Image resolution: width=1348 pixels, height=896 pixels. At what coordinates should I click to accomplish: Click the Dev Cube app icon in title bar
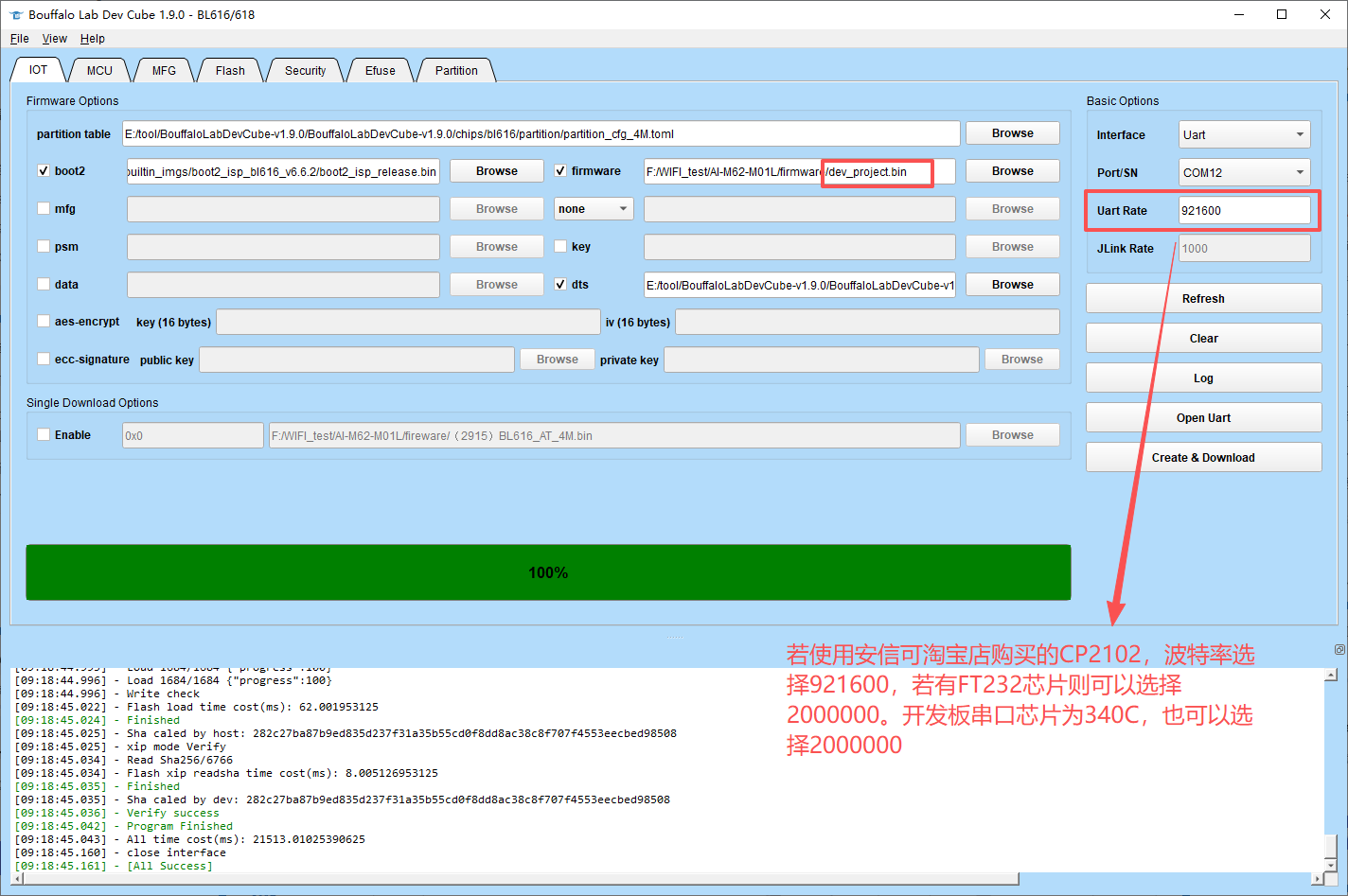pos(15,15)
